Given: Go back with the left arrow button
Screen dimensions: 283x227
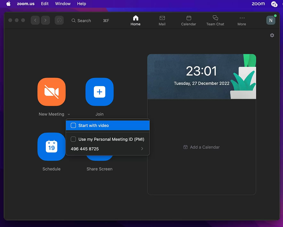Looking at the screenshot, I should point(35,20).
